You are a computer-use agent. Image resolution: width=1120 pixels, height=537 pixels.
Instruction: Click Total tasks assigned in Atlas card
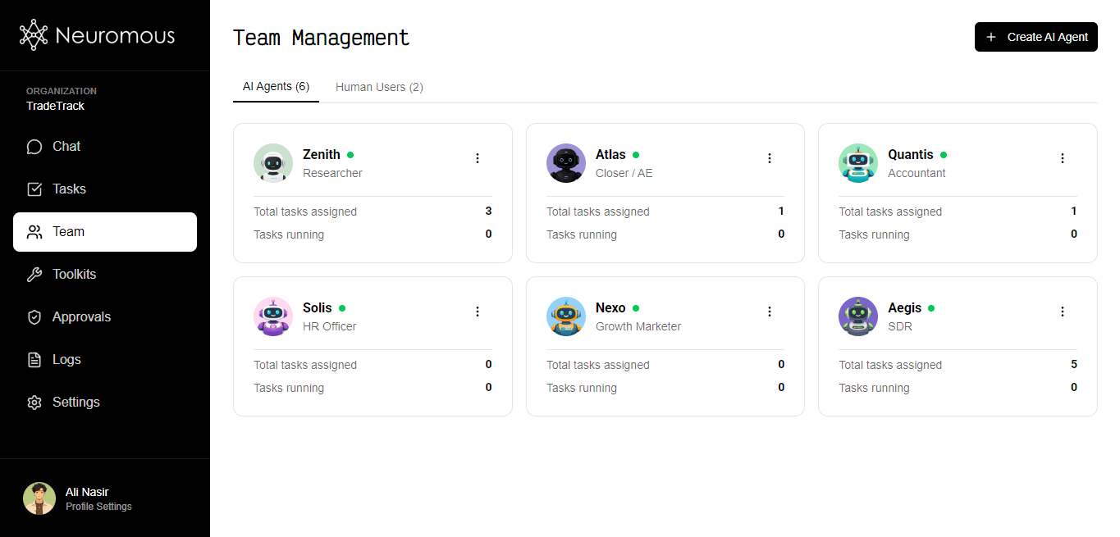coord(598,212)
